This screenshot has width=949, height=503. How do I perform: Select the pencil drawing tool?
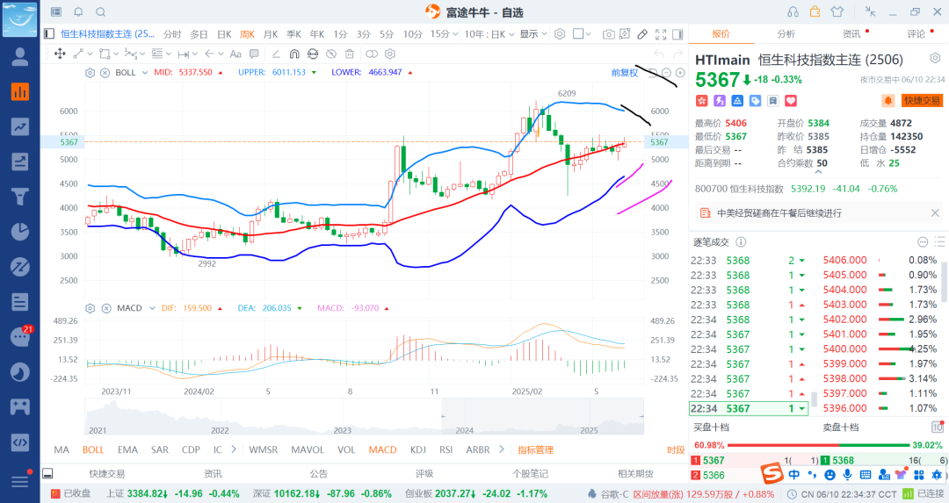coord(642,34)
